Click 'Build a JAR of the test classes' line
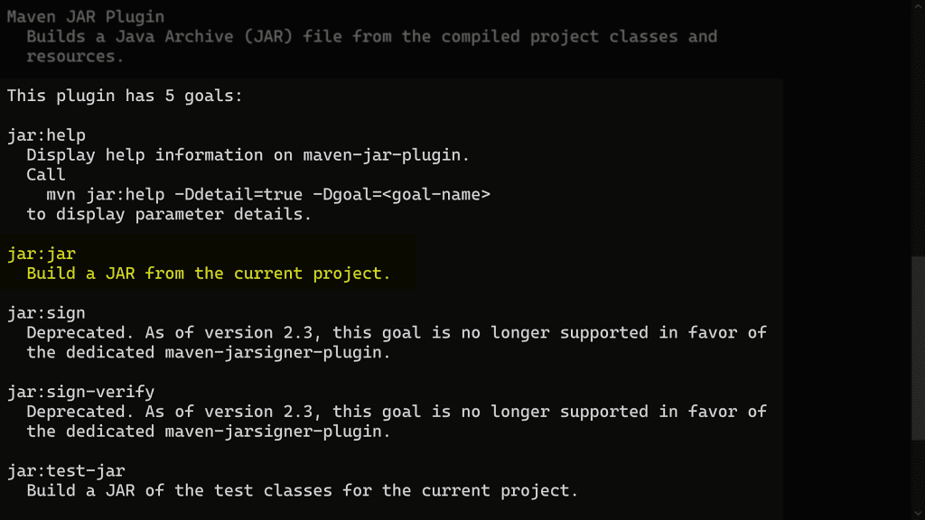Image resolution: width=925 pixels, height=520 pixels. (x=302, y=491)
